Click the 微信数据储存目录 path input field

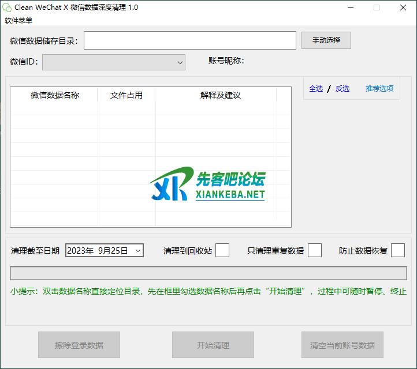point(190,40)
